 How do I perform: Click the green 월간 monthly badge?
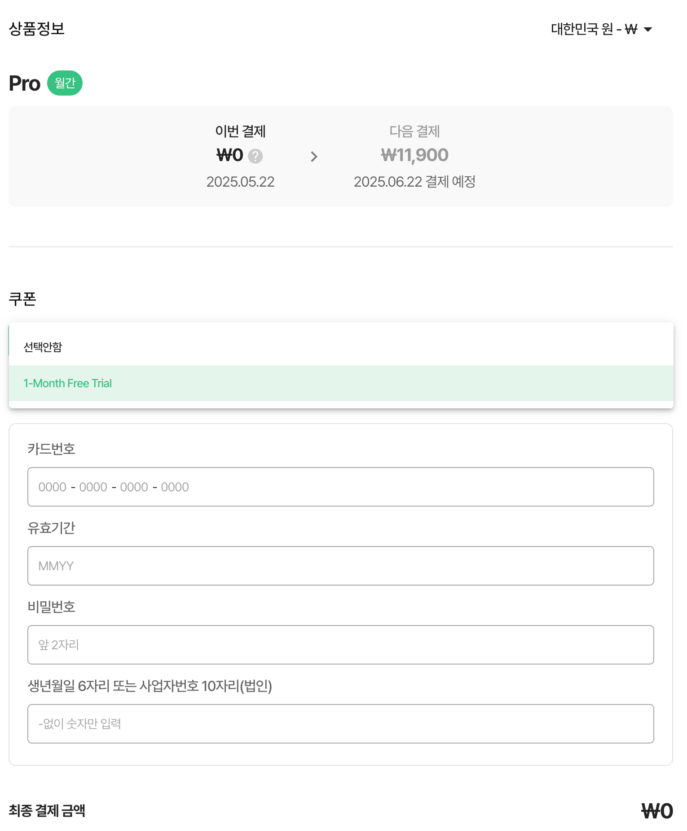65,83
